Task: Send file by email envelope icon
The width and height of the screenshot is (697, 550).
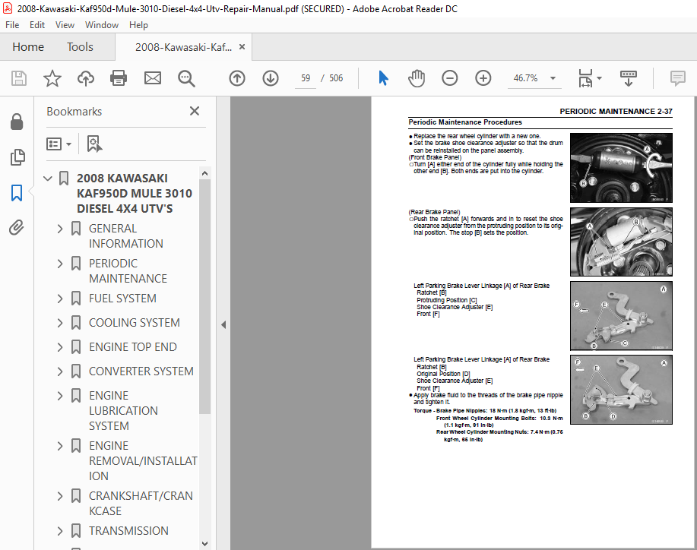Action: (x=153, y=79)
